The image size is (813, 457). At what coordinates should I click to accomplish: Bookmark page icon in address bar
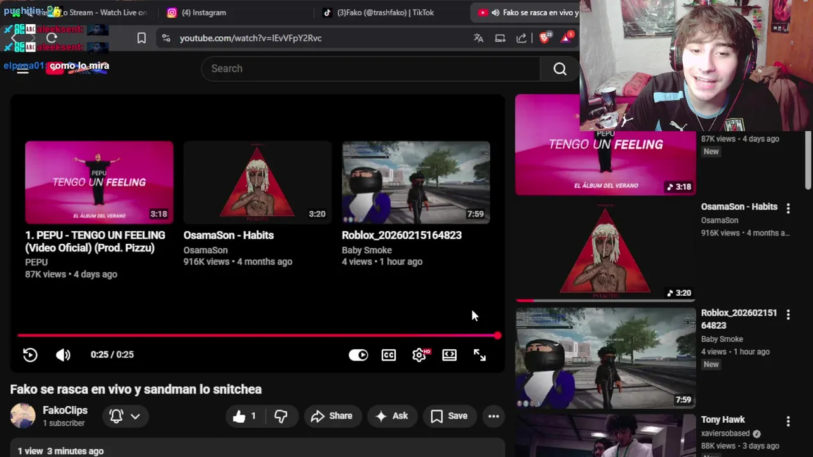[142, 38]
